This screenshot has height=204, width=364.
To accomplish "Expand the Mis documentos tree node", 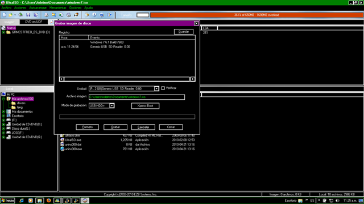I will pos(4,112).
